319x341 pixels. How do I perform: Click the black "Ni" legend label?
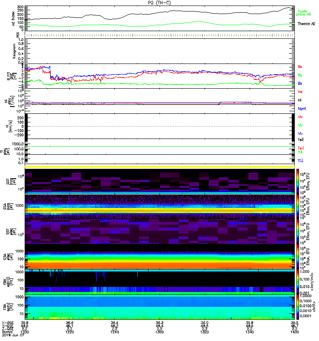(x=299, y=100)
